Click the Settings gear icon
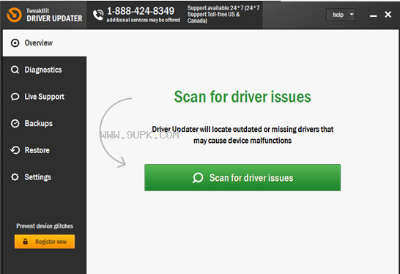The width and height of the screenshot is (400, 274). (15, 177)
